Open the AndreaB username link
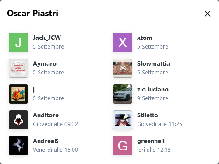Screen dimensions: 219x164 click(x=46, y=141)
